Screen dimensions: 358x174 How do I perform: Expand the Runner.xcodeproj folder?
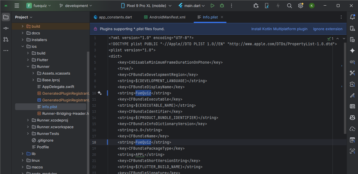pyautogui.click(x=28, y=120)
